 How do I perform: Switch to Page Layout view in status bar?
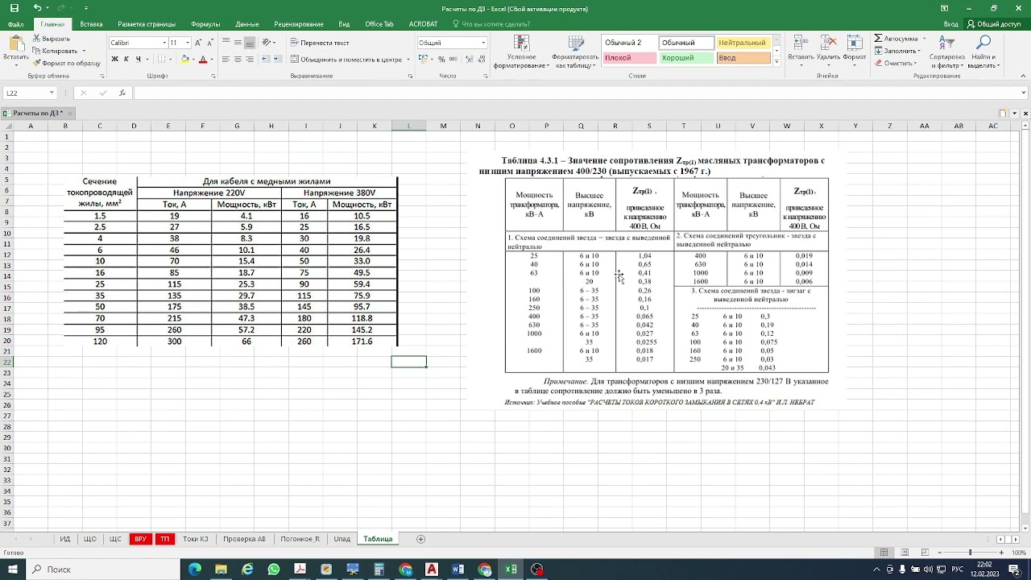coord(904,553)
